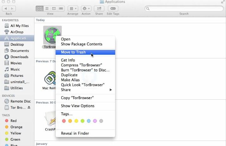Select the CrashP... app icon
Image resolution: width=226 pixels, height=146 pixels.
coord(50,119)
